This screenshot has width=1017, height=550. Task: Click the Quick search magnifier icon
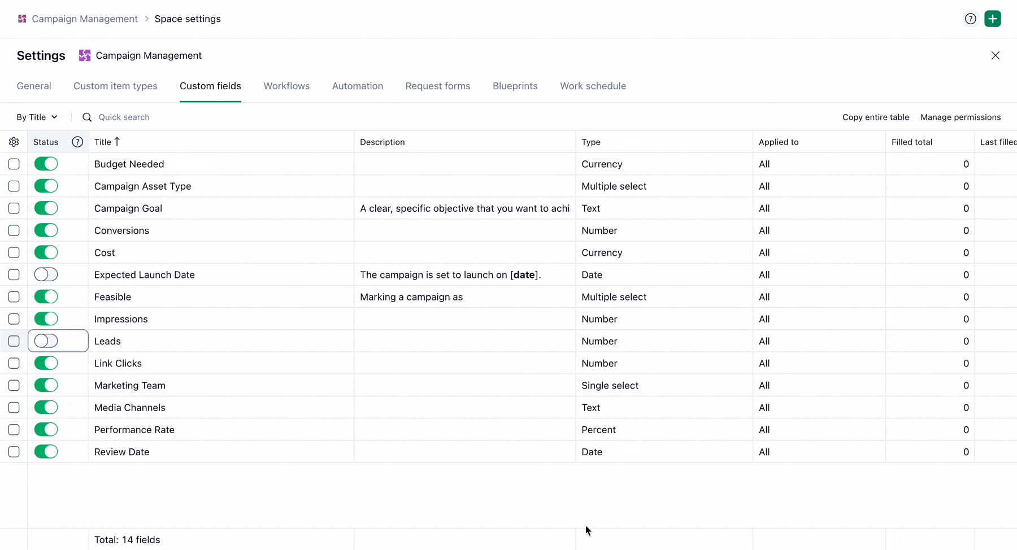[87, 117]
